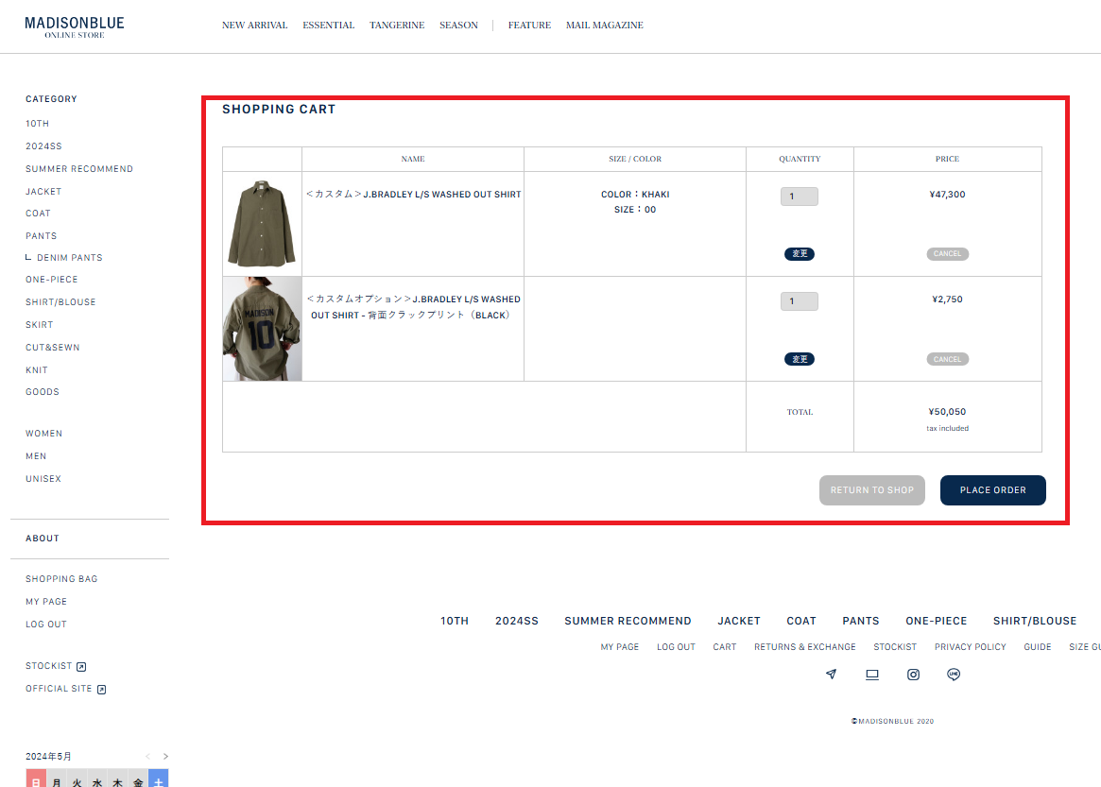Open 10TH in the footer navigation

tap(455, 621)
